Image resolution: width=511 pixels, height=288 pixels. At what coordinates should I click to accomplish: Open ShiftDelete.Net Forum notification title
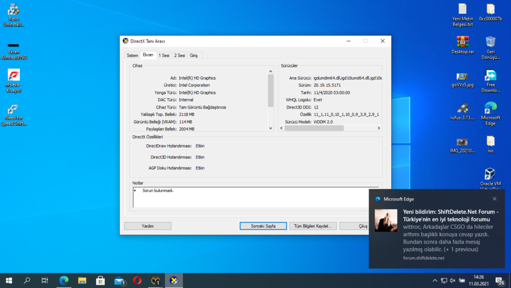pyautogui.click(x=451, y=216)
